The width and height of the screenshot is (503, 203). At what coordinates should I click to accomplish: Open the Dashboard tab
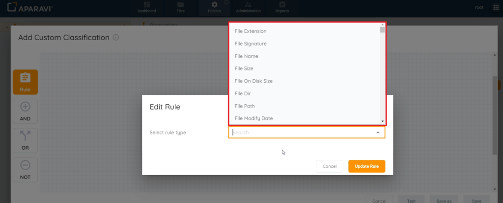[x=146, y=8]
